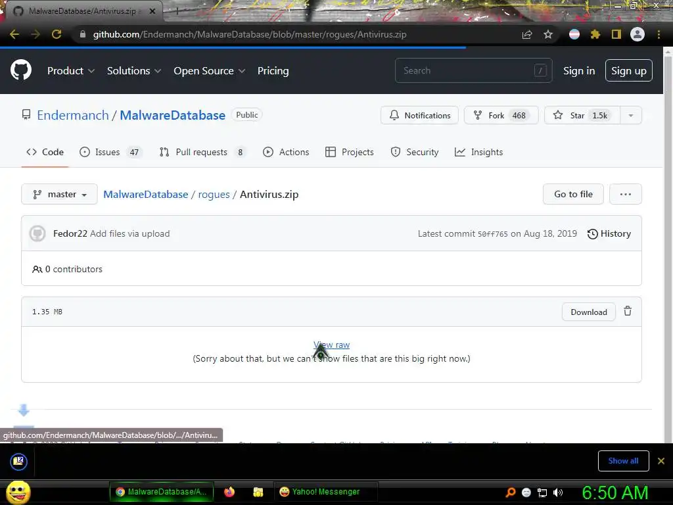Click the GitHub Octocat logo
Image resolution: width=673 pixels, height=505 pixels.
tap(21, 70)
